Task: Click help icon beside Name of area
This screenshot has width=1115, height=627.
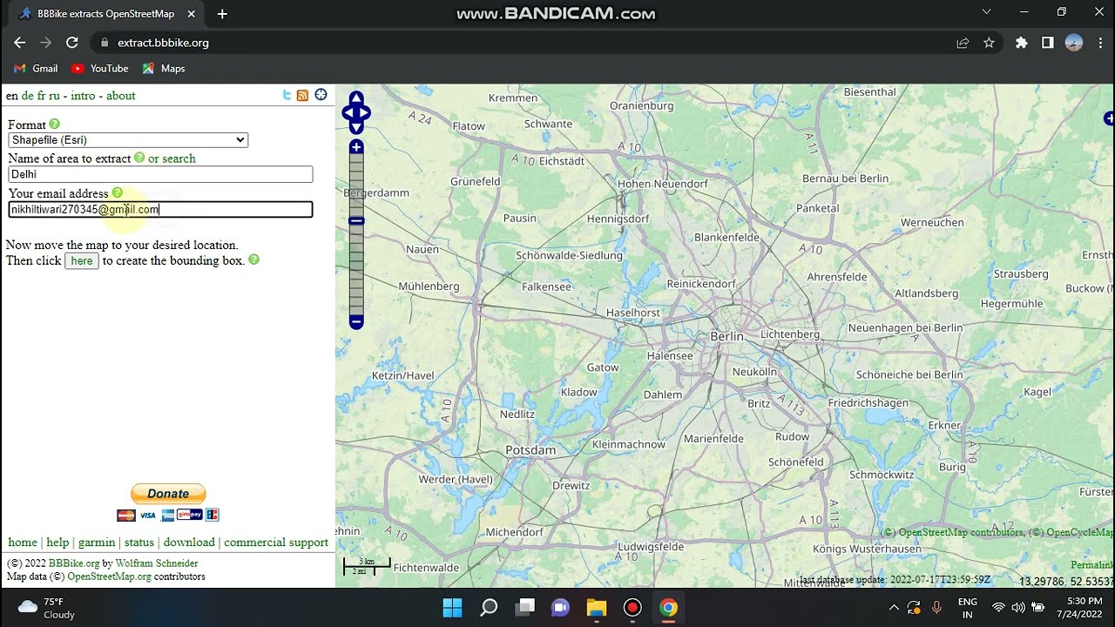Action: (139, 158)
